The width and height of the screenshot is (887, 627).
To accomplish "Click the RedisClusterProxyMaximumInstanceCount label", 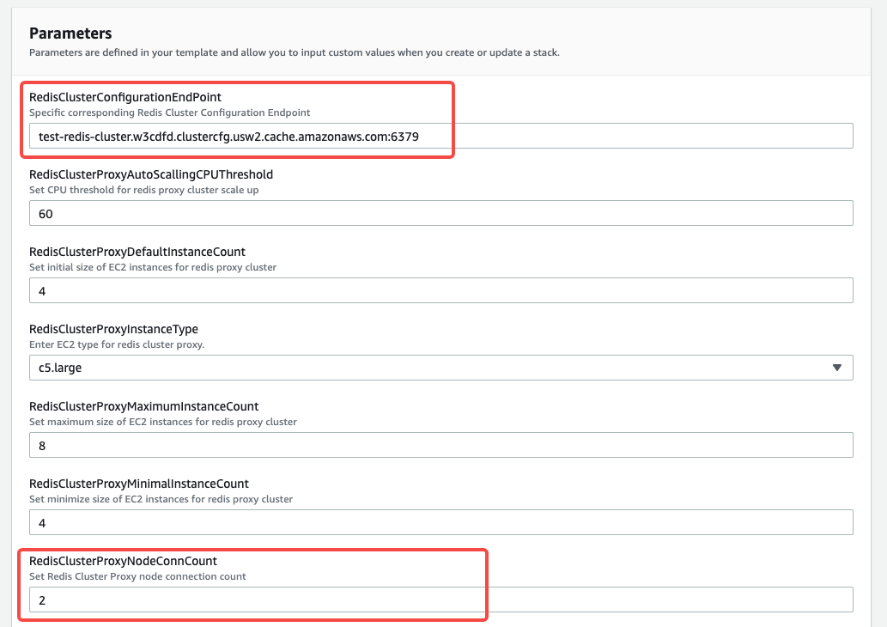I will [x=143, y=406].
